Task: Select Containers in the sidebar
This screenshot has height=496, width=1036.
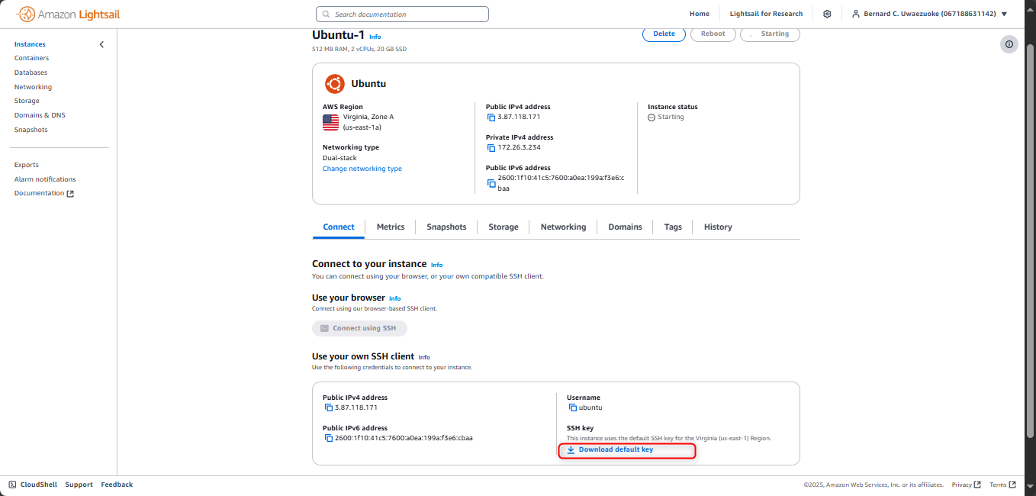Action: tap(31, 58)
